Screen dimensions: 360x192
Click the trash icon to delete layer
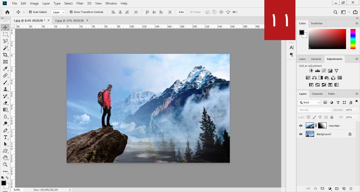[351, 189]
